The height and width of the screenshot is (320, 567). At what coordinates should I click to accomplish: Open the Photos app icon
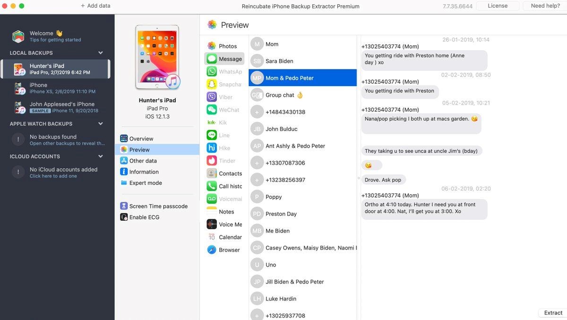point(212,46)
